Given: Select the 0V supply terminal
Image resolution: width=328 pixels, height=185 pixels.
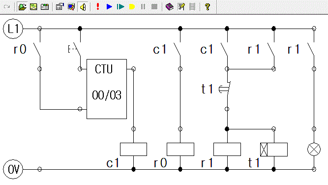Looking at the screenshot, I should [x=13, y=169].
